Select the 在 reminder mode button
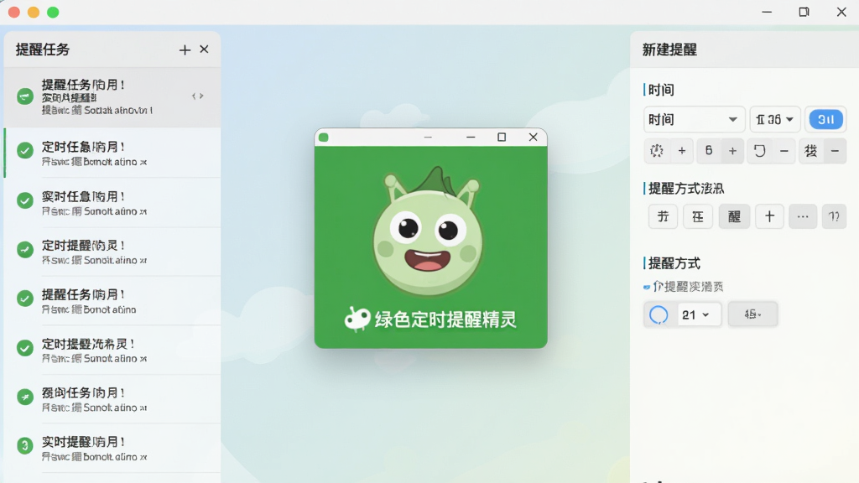The image size is (859, 483). point(697,216)
